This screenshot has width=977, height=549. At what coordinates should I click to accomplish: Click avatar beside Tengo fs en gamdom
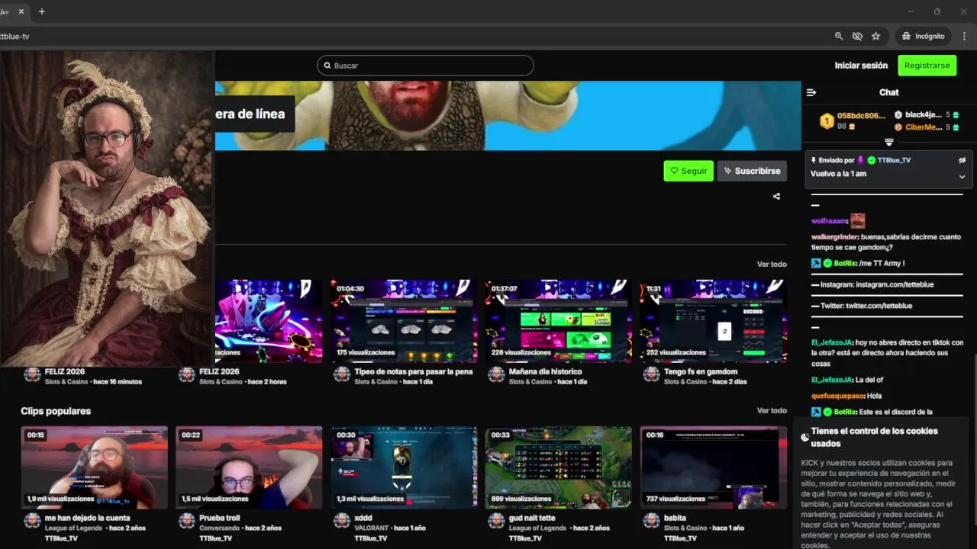(651, 374)
